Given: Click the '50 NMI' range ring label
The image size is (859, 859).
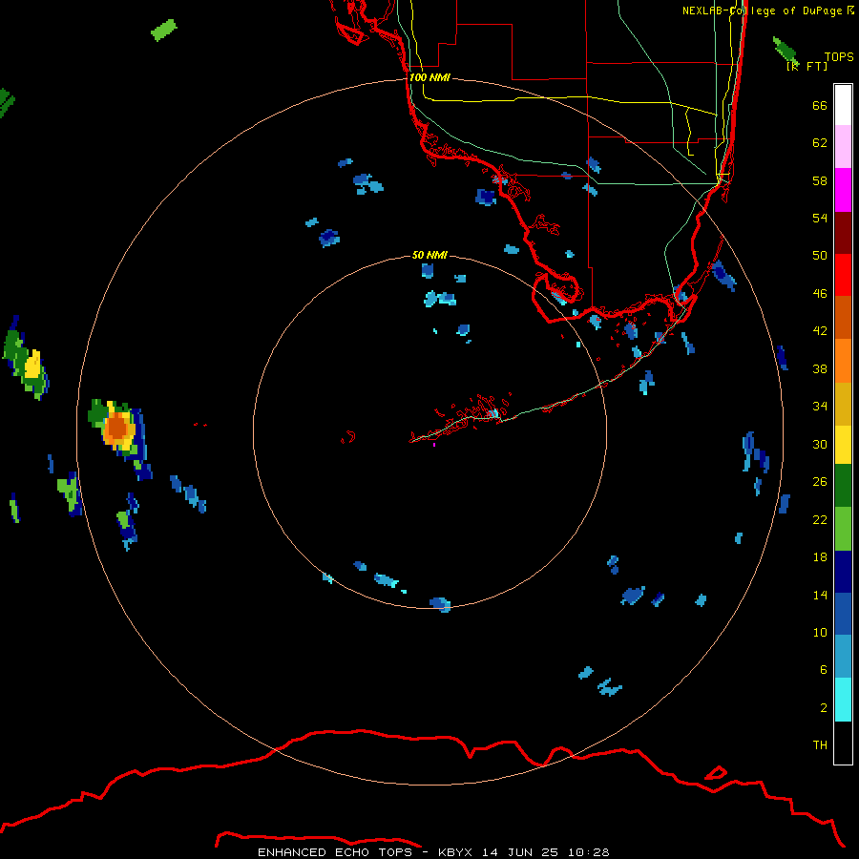Looking at the screenshot, I should [x=429, y=255].
